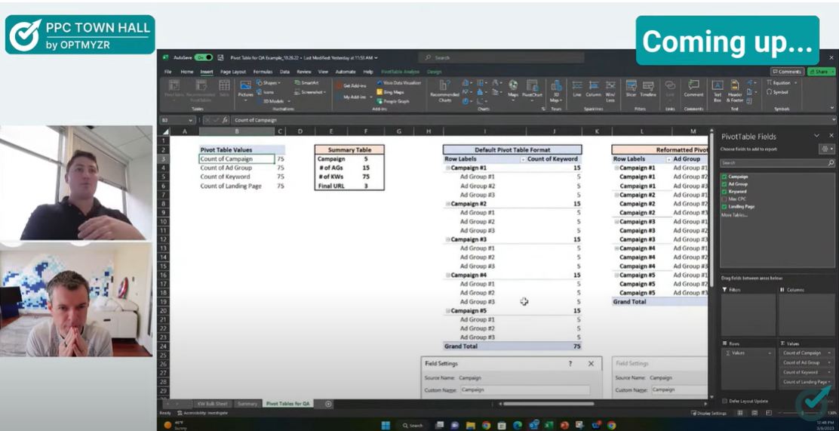
Task: Collapse Campaign #3 in default pivot table
Action: coord(448,239)
